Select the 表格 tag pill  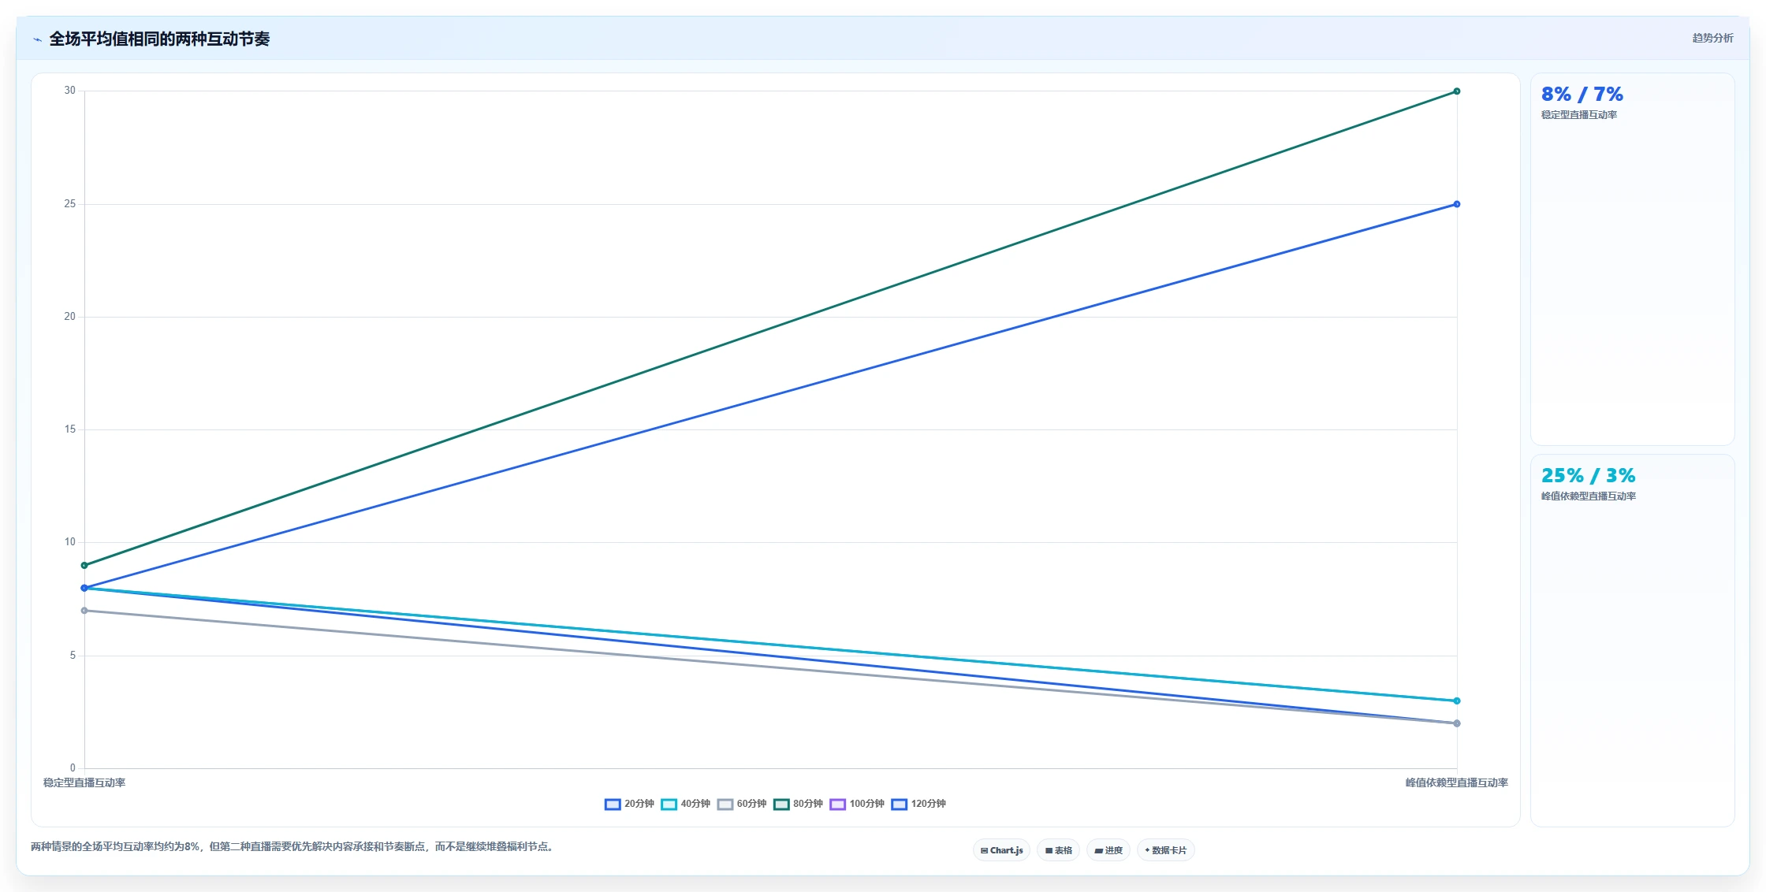pos(1059,850)
